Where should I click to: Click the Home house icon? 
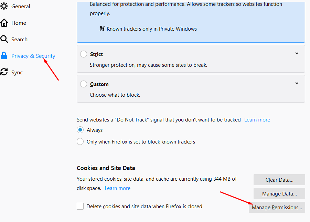4,23
